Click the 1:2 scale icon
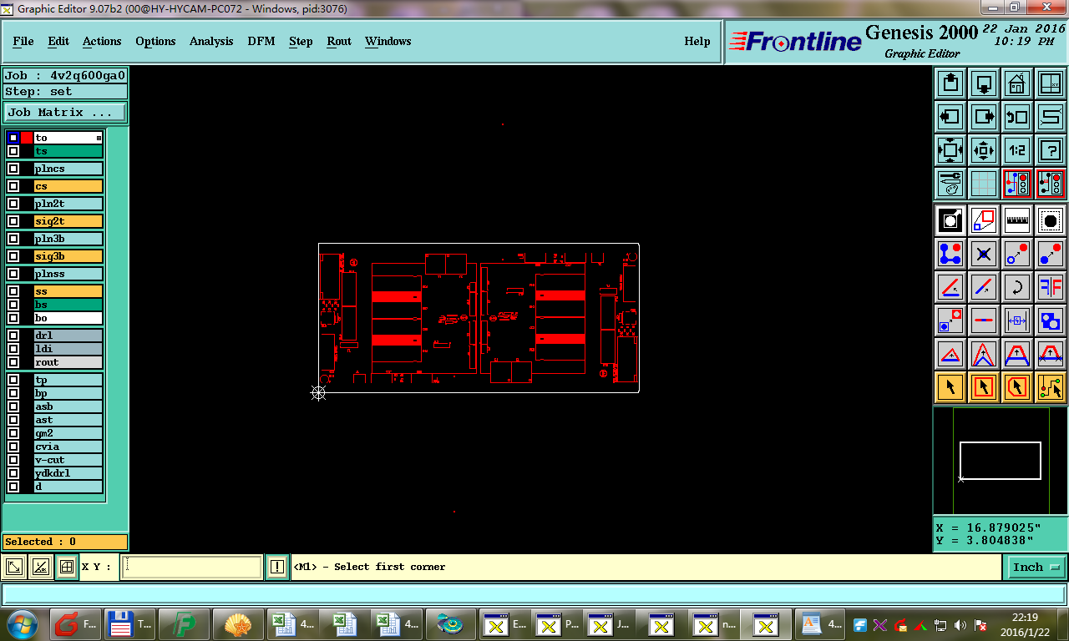1069x641 pixels. point(1017,150)
